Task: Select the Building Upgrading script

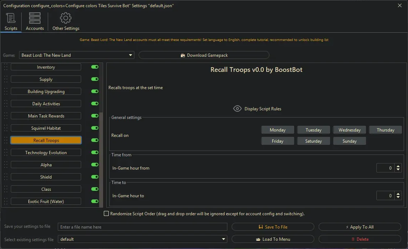Action: point(46,92)
